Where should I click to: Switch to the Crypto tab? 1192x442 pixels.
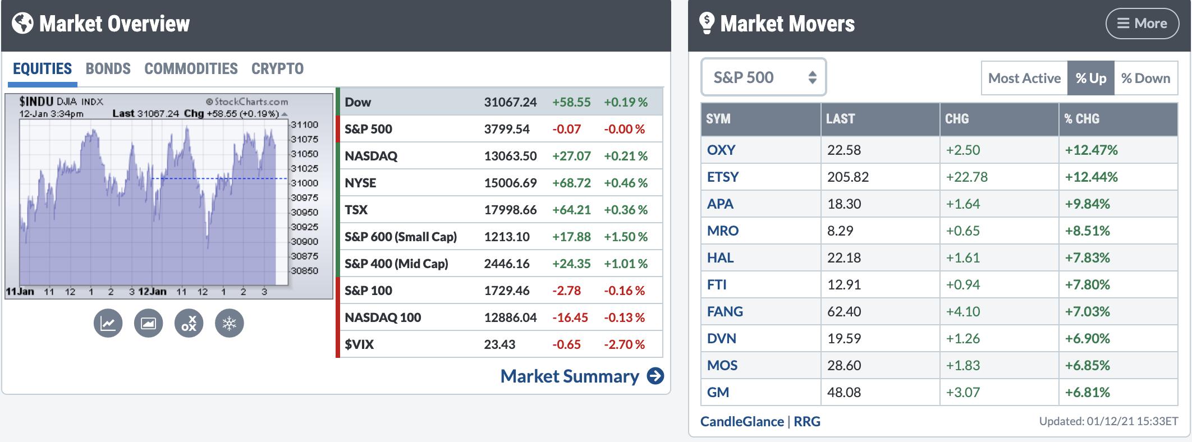[x=277, y=68]
